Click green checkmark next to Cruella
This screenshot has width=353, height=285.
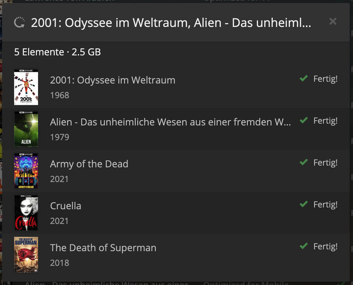pyautogui.click(x=304, y=204)
